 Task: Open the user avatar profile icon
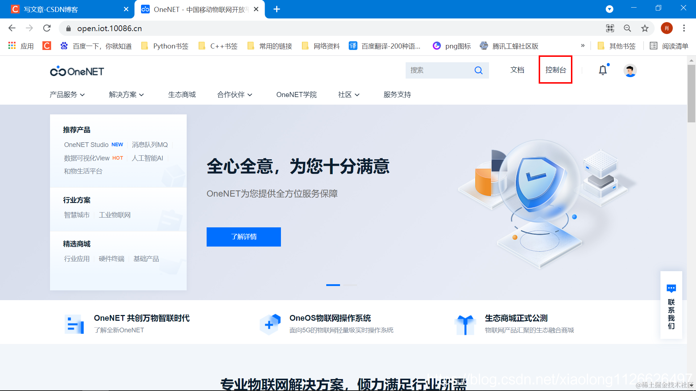tap(630, 70)
